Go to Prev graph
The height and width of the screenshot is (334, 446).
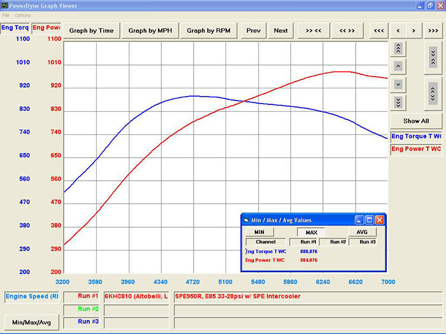[254, 31]
